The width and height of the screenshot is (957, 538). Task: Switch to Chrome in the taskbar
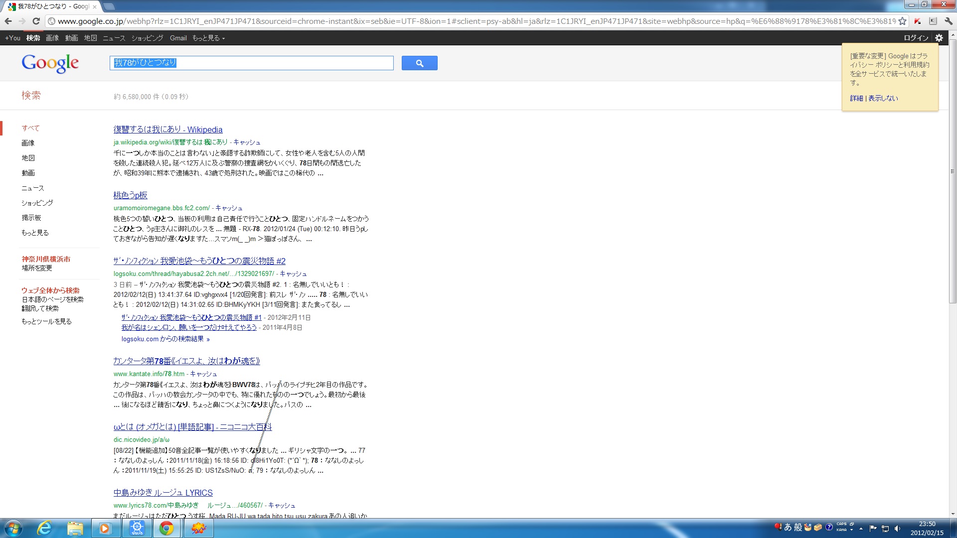pos(167,528)
